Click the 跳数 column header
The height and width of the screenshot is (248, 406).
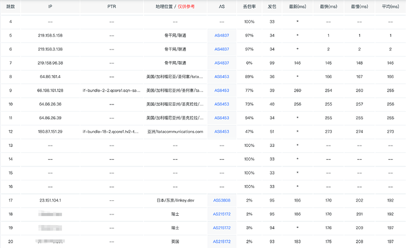click(11, 6)
